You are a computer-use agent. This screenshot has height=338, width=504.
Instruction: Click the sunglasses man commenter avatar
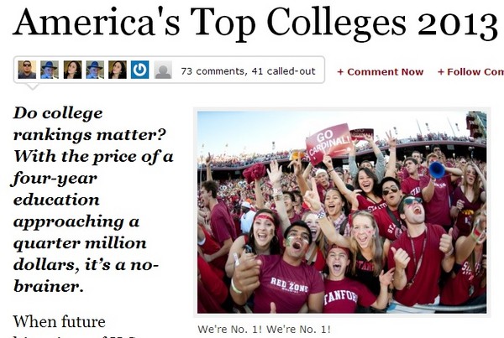point(27,70)
